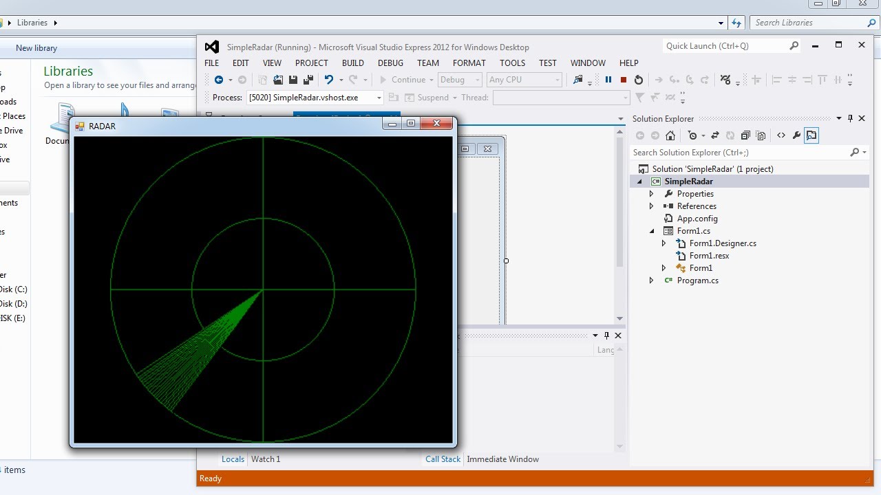Click Collapse All icon in Solution Explorer
881x495 pixels.
[745, 135]
